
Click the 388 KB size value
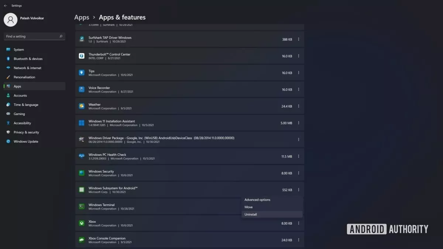pos(287,39)
